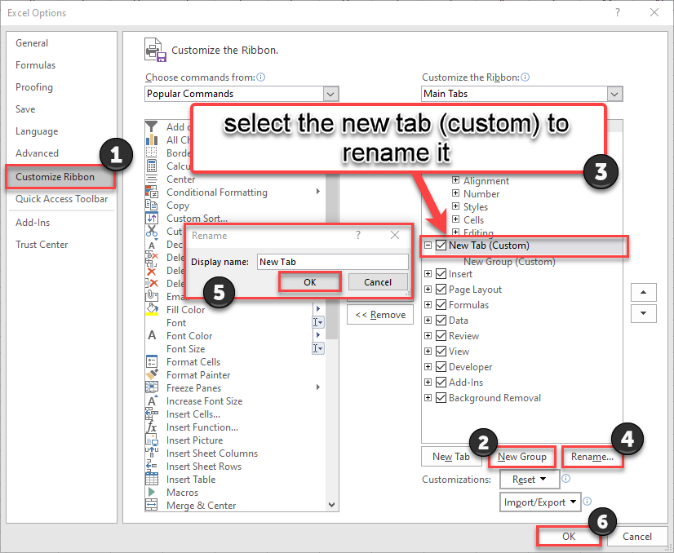
Task: Toggle the New Tab (Custom) checkbox
Action: click(x=441, y=244)
